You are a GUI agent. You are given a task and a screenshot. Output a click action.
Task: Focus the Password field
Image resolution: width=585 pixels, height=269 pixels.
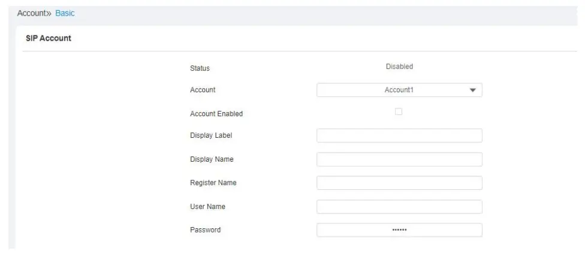click(x=399, y=230)
